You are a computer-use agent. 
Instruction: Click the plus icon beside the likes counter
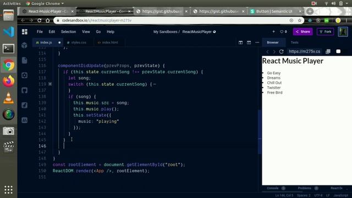(273, 32)
